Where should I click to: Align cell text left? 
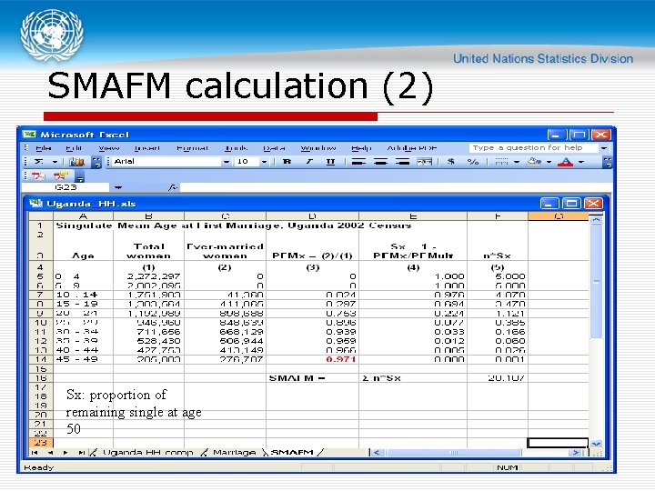point(358,162)
